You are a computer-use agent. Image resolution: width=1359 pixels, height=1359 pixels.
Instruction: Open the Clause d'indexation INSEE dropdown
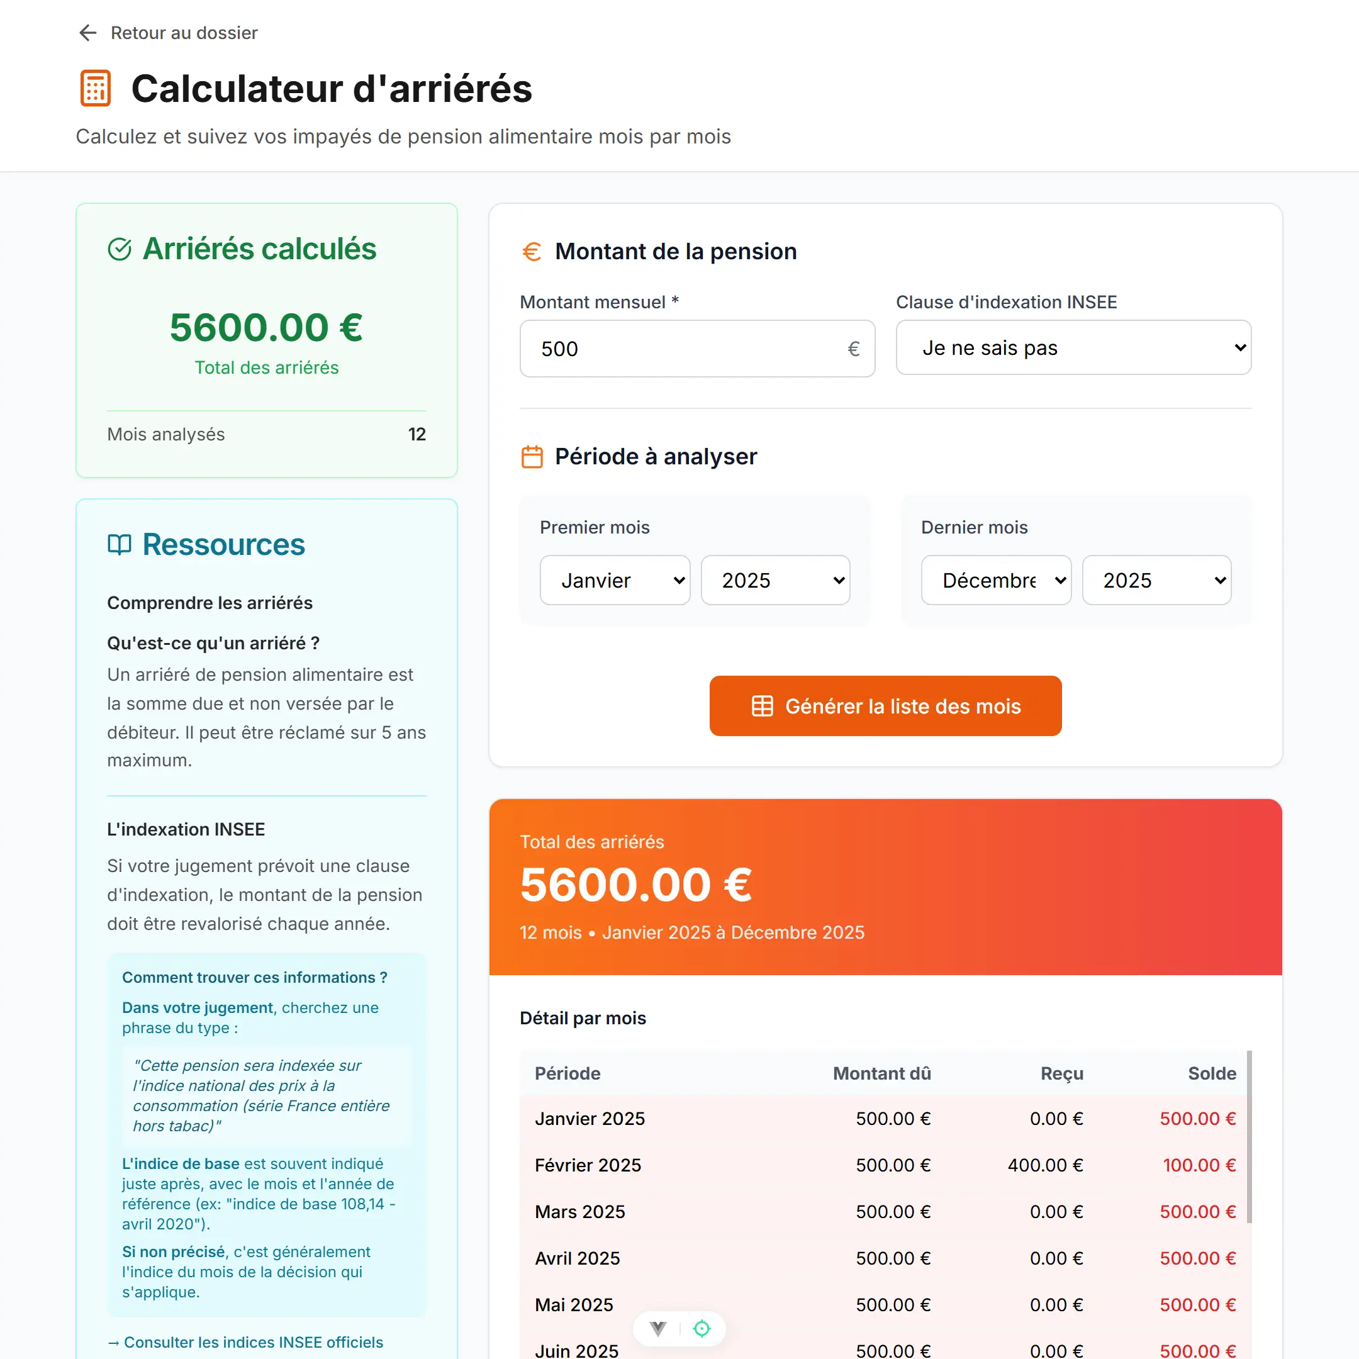[1073, 347]
